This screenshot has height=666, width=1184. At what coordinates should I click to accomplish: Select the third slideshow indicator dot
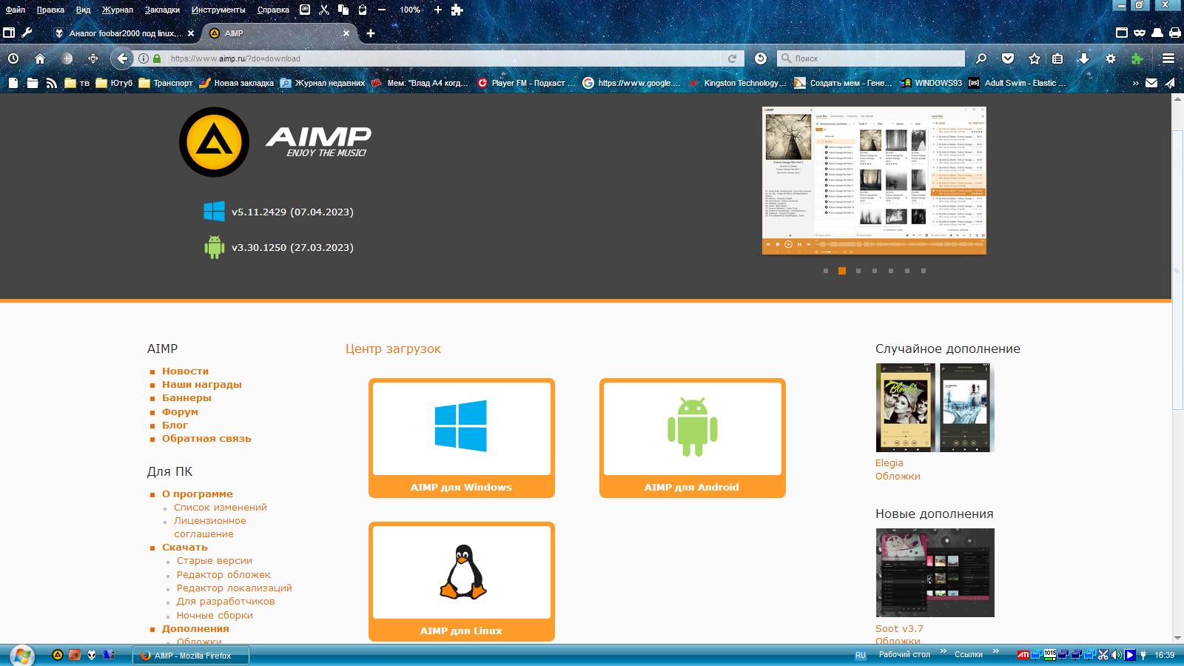coord(858,271)
